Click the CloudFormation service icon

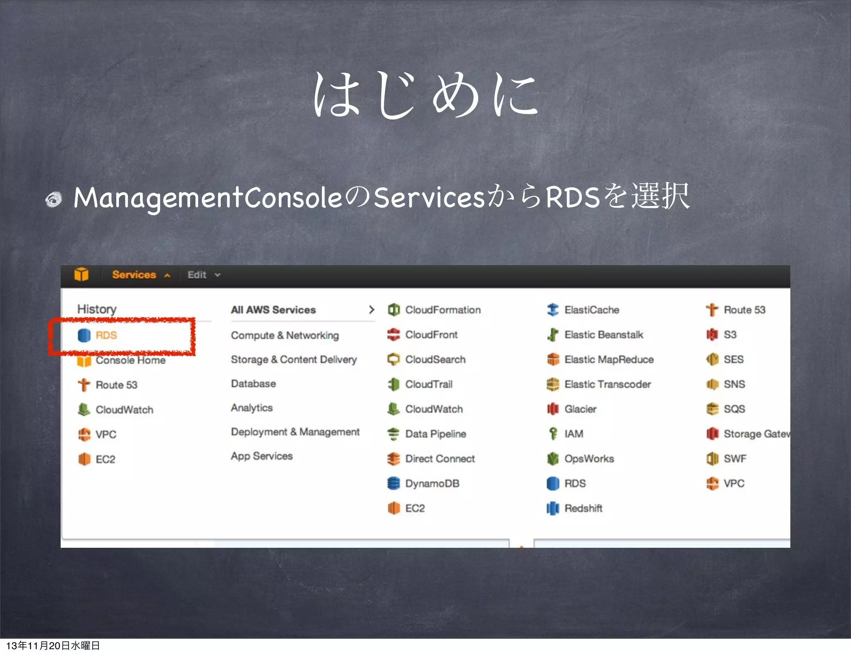click(394, 310)
